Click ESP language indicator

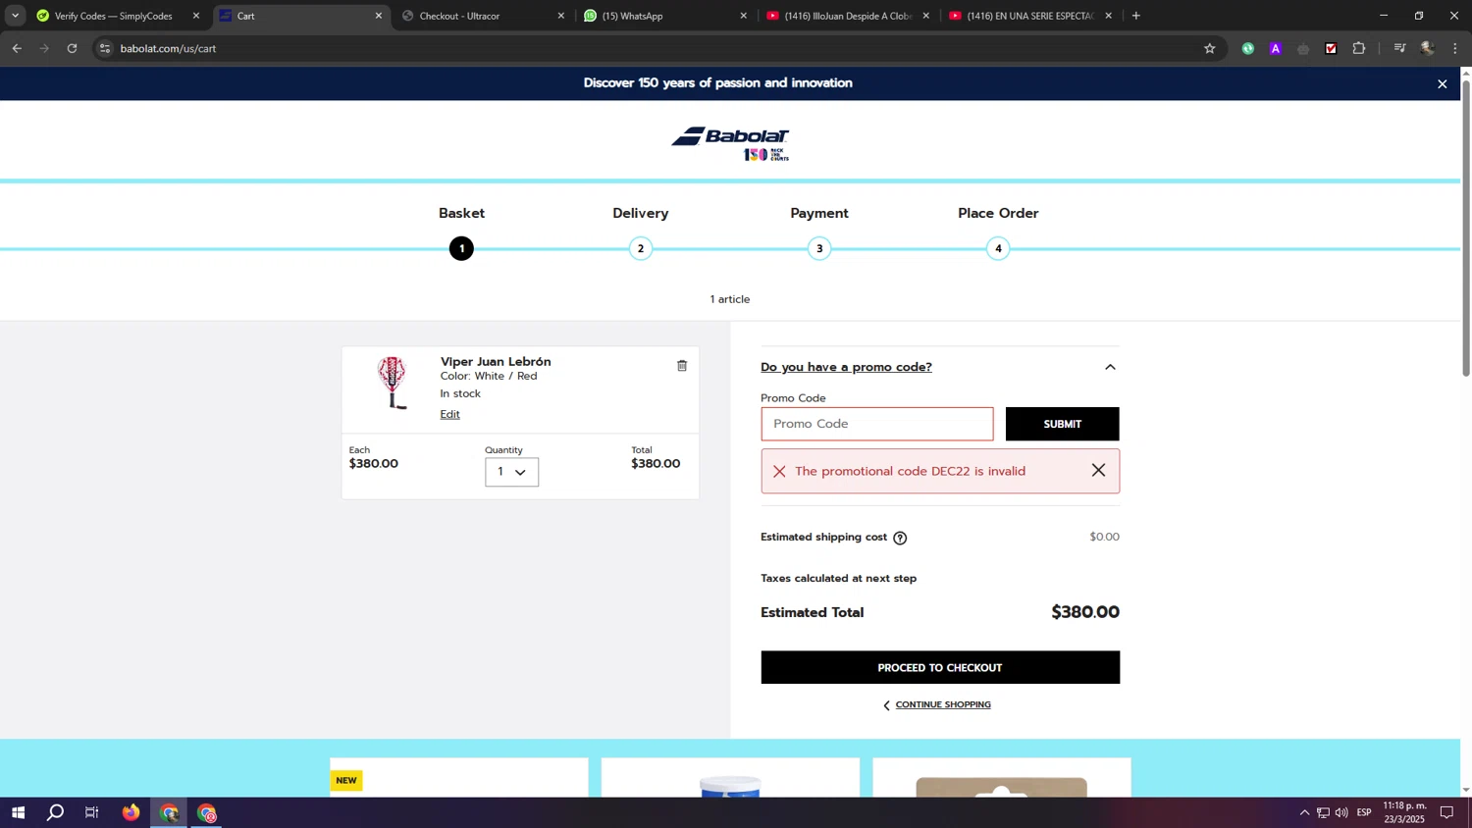point(1364,812)
